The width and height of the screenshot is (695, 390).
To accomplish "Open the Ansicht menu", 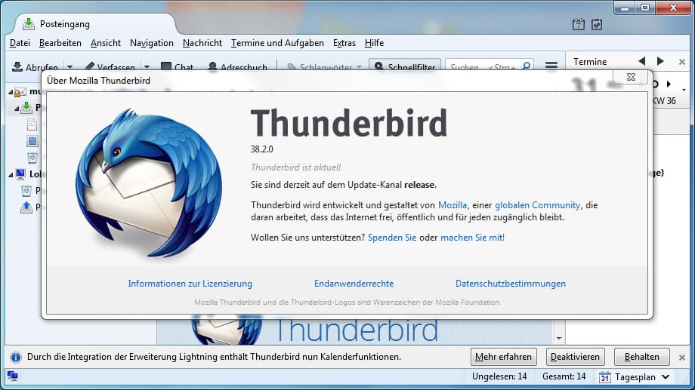I will coord(106,43).
